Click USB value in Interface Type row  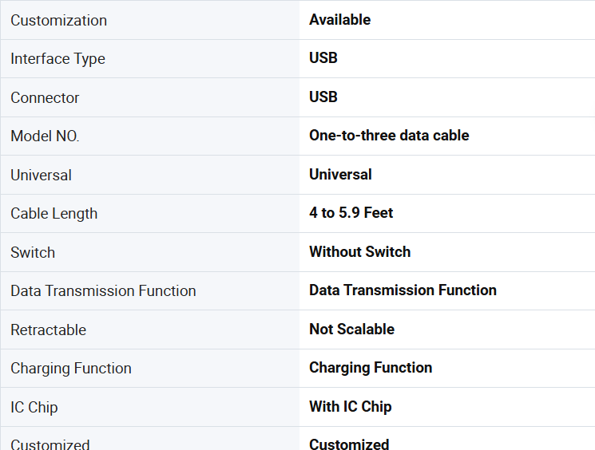pyautogui.click(x=323, y=58)
